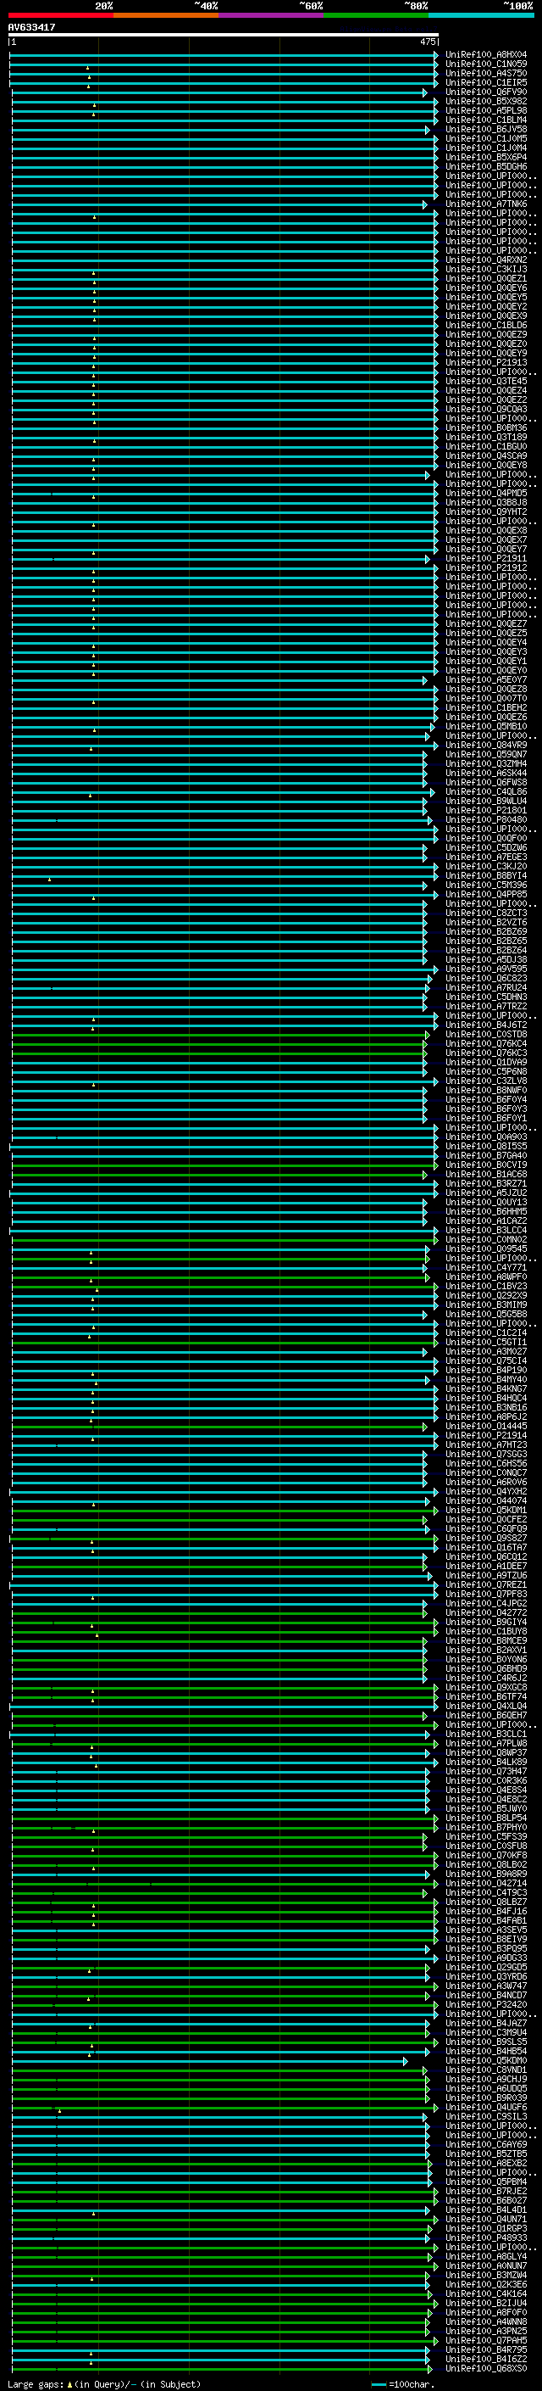Click the gap triangle on the UniRef100_A4S750 row
Viewport: 542px width, 2391px height.
[89, 77]
